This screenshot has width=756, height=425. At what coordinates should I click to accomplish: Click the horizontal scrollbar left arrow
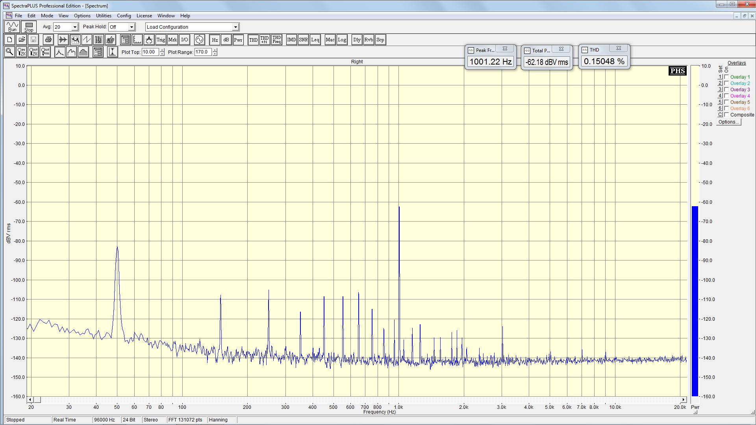[x=30, y=399]
